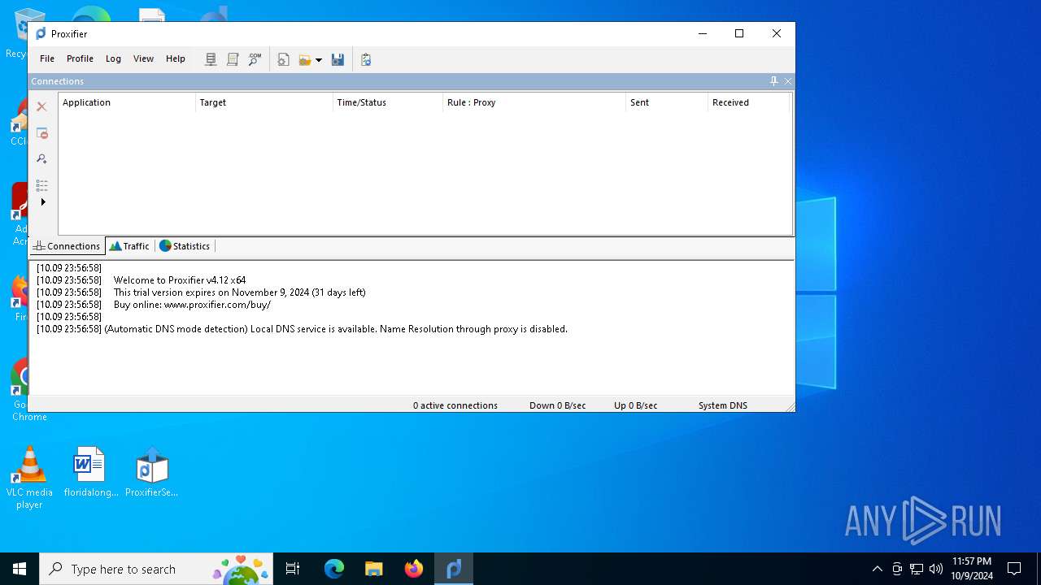The image size is (1041, 585).
Task: Click the red X icon in connections sidebar
Action: [41, 106]
